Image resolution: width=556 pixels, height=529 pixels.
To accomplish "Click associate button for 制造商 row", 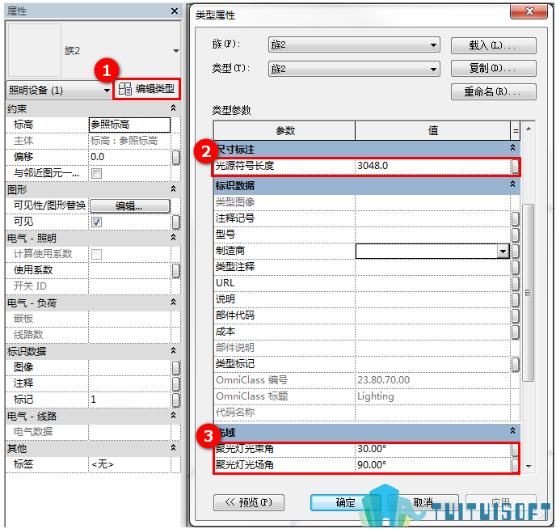I will [516, 252].
